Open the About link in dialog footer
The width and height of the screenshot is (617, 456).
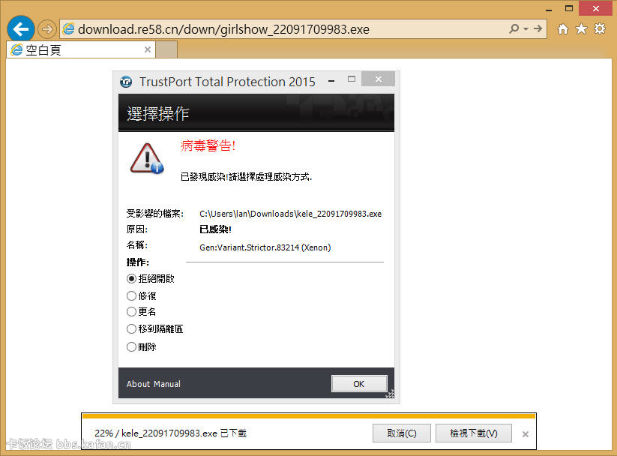click(x=138, y=384)
